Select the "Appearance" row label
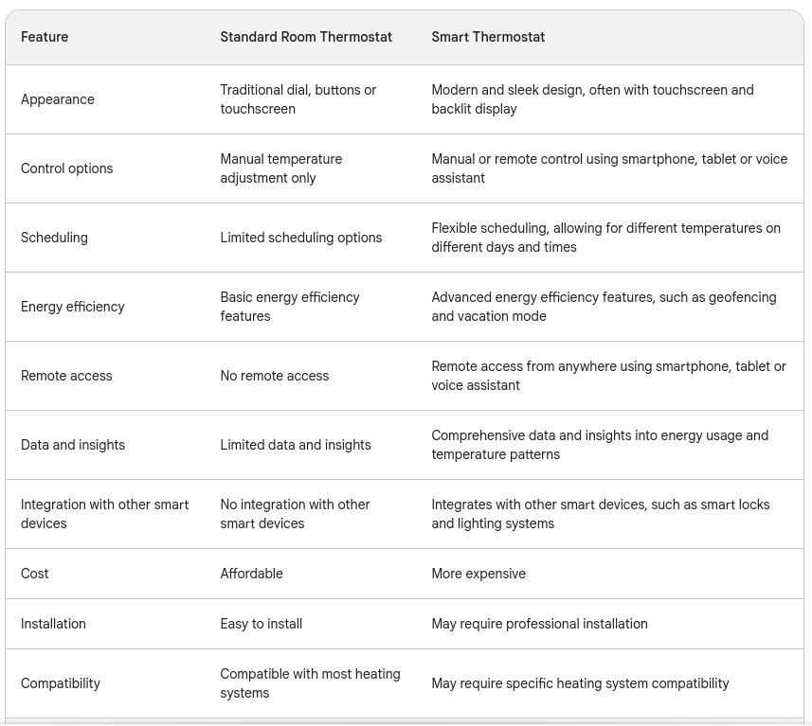The width and height of the screenshot is (812, 726). pos(58,99)
